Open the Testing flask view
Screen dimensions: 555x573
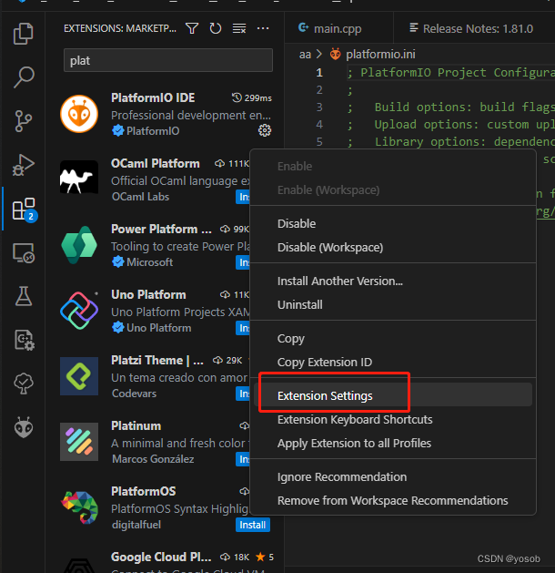24,296
